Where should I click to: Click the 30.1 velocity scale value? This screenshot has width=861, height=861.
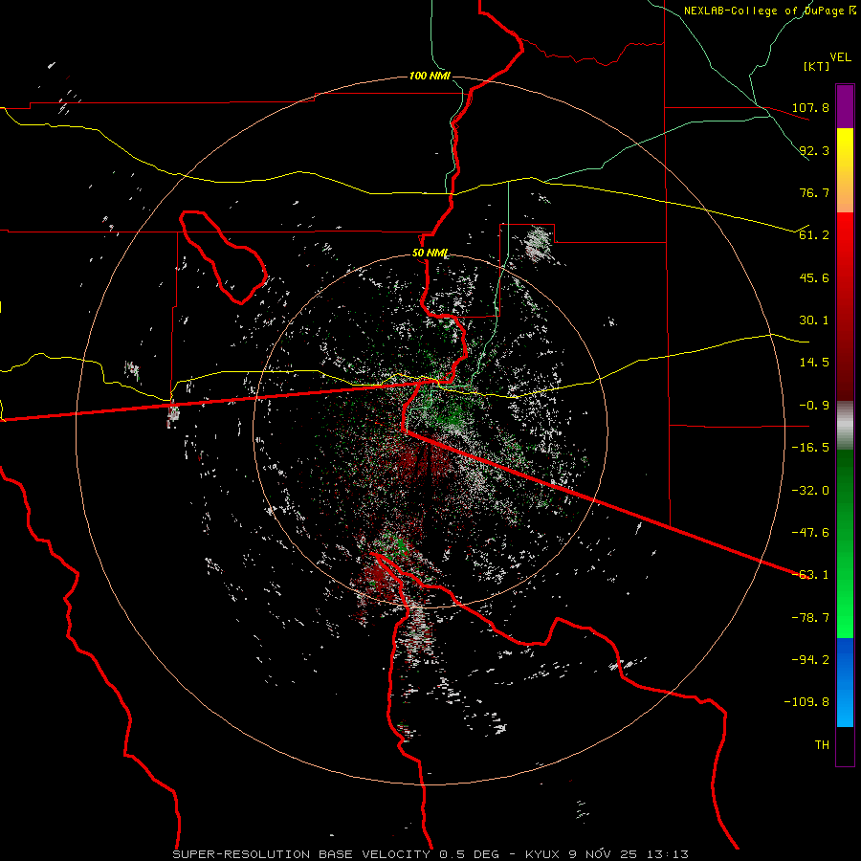coord(814,320)
